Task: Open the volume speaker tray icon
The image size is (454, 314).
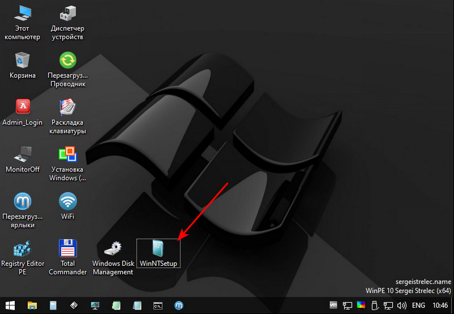Action: coord(402,305)
